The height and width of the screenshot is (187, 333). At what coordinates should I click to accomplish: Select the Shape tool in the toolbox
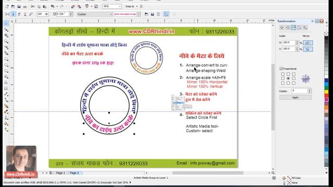coord(6,29)
